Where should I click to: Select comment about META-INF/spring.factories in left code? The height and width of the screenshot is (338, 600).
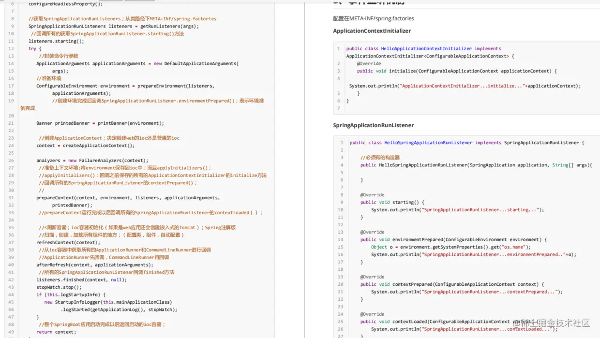[x=122, y=19]
